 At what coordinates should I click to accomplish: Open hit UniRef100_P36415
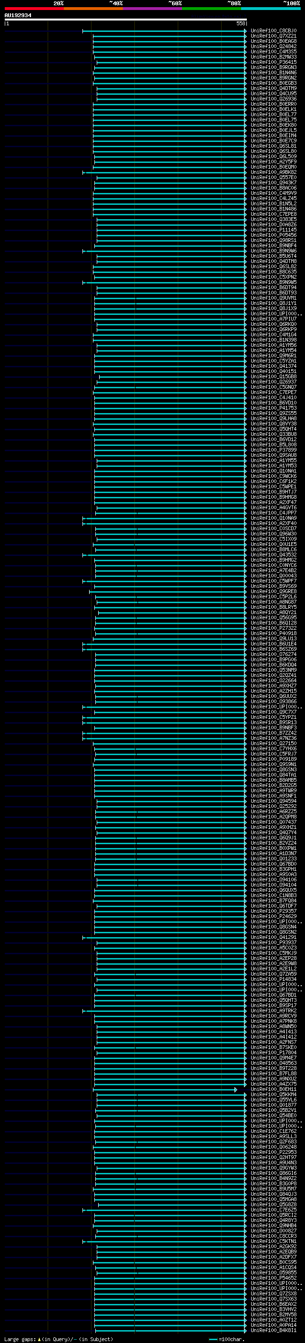pyautogui.click(x=273, y=62)
